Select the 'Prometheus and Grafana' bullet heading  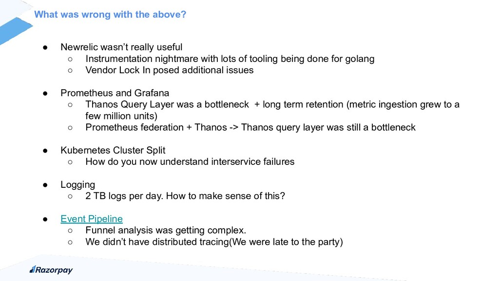tap(115, 93)
